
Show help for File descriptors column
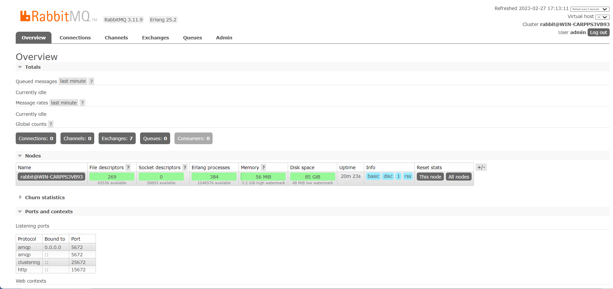tap(128, 168)
